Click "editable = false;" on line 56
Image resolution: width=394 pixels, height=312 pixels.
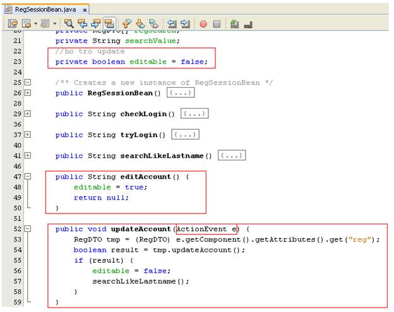coord(131,271)
